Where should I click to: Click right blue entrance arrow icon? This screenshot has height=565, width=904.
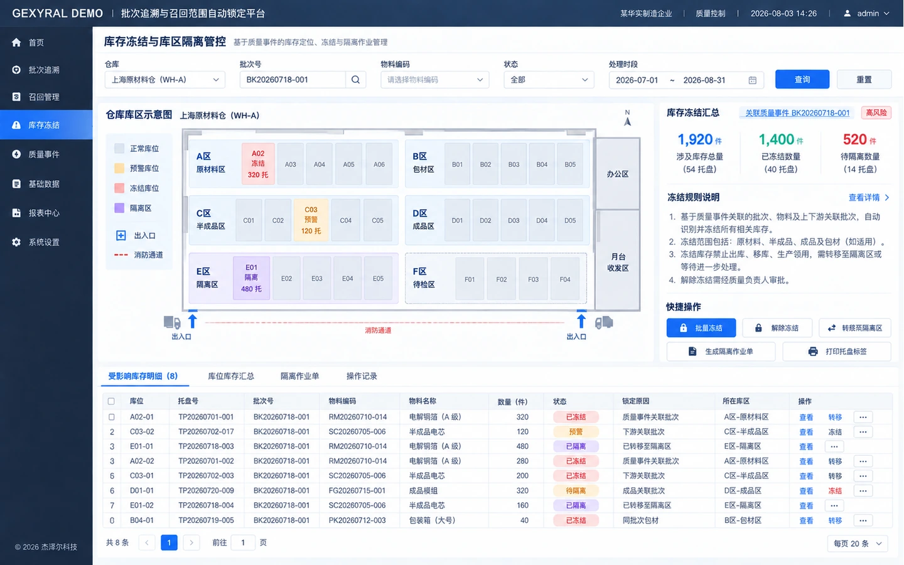tap(582, 321)
